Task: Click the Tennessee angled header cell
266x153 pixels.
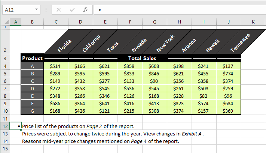Action: click(240, 43)
